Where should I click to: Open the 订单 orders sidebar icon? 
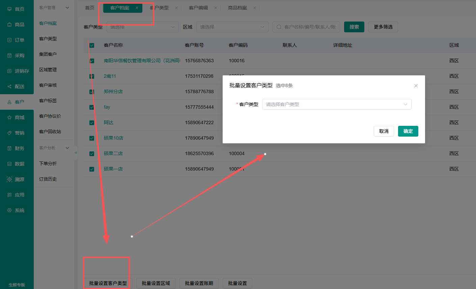pyautogui.click(x=9, y=40)
